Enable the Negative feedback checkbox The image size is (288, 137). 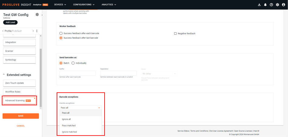click(175, 33)
